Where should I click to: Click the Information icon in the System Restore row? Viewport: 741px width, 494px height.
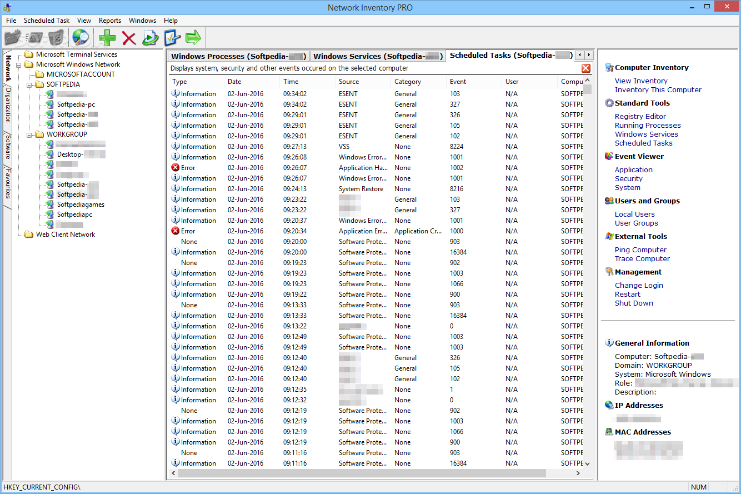click(x=176, y=188)
